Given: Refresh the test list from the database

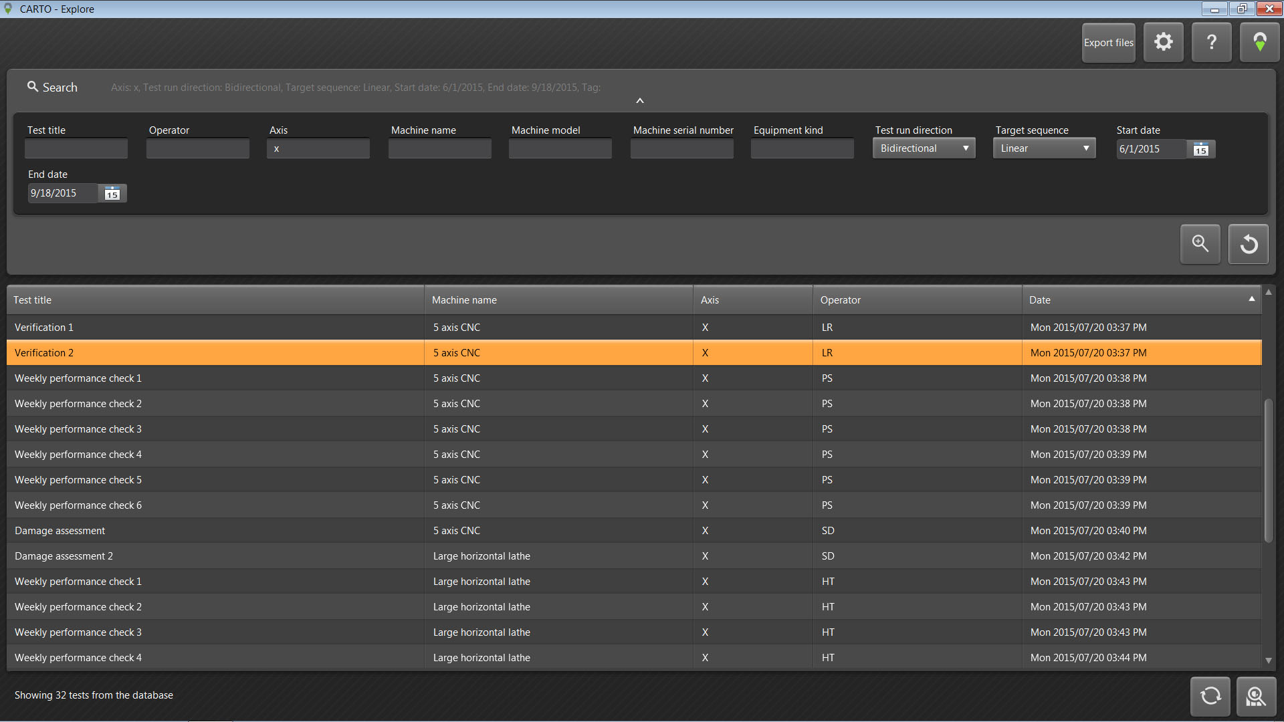Looking at the screenshot, I should pyautogui.click(x=1210, y=697).
